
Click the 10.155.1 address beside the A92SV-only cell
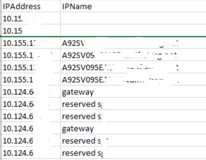(31, 43)
